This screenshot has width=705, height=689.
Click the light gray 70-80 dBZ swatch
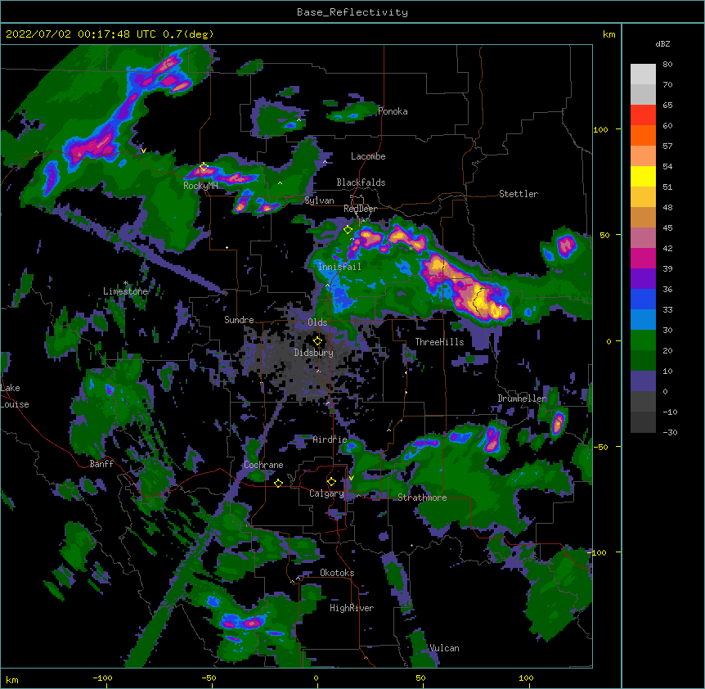pyautogui.click(x=643, y=74)
